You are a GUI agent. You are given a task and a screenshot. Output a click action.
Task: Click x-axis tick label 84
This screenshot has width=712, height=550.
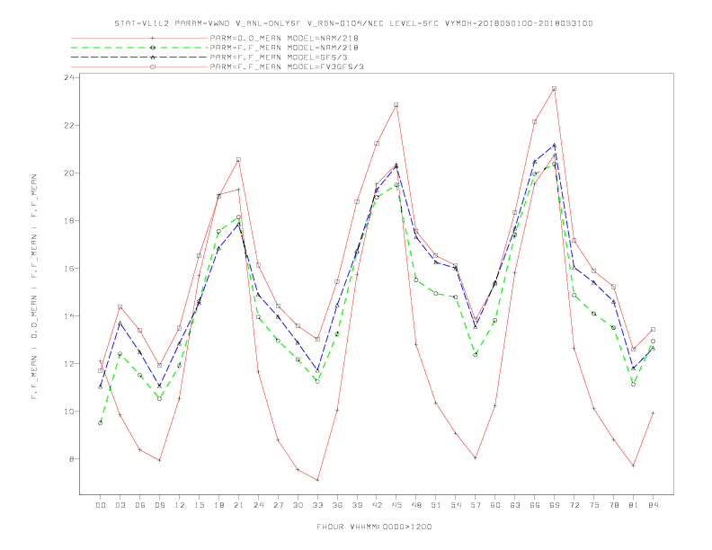click(x=653, y=505)
